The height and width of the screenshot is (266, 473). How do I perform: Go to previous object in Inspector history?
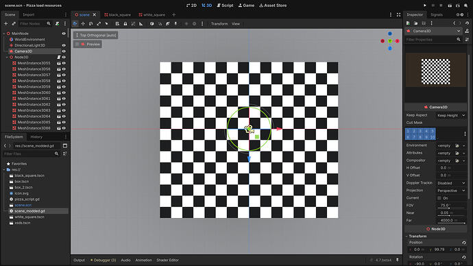click(454, 23)
